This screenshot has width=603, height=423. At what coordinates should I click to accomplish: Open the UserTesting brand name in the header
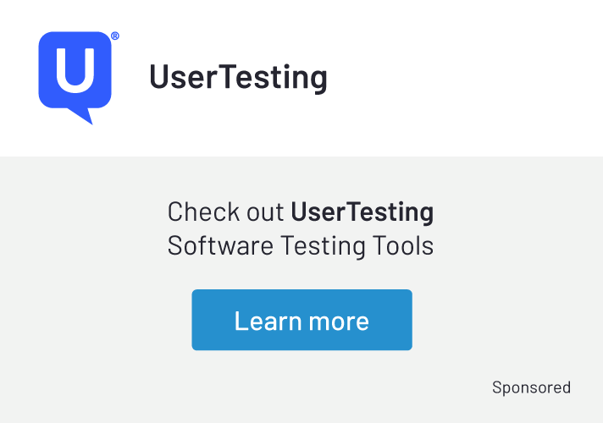[x=238, y=77]
